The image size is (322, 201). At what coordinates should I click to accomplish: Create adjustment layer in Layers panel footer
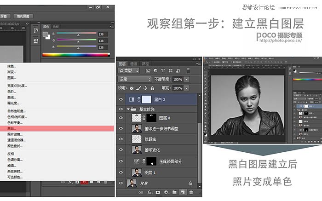166,192
